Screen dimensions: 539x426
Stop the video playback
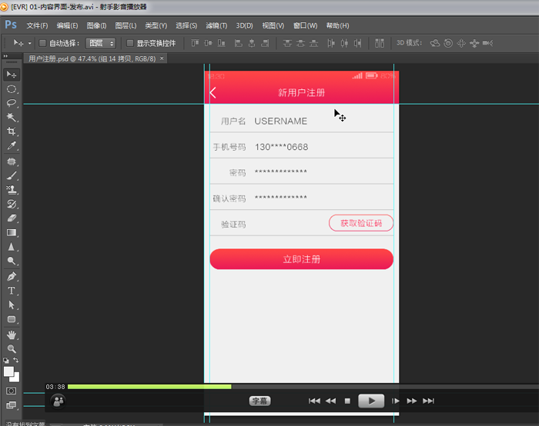[347, 401]
